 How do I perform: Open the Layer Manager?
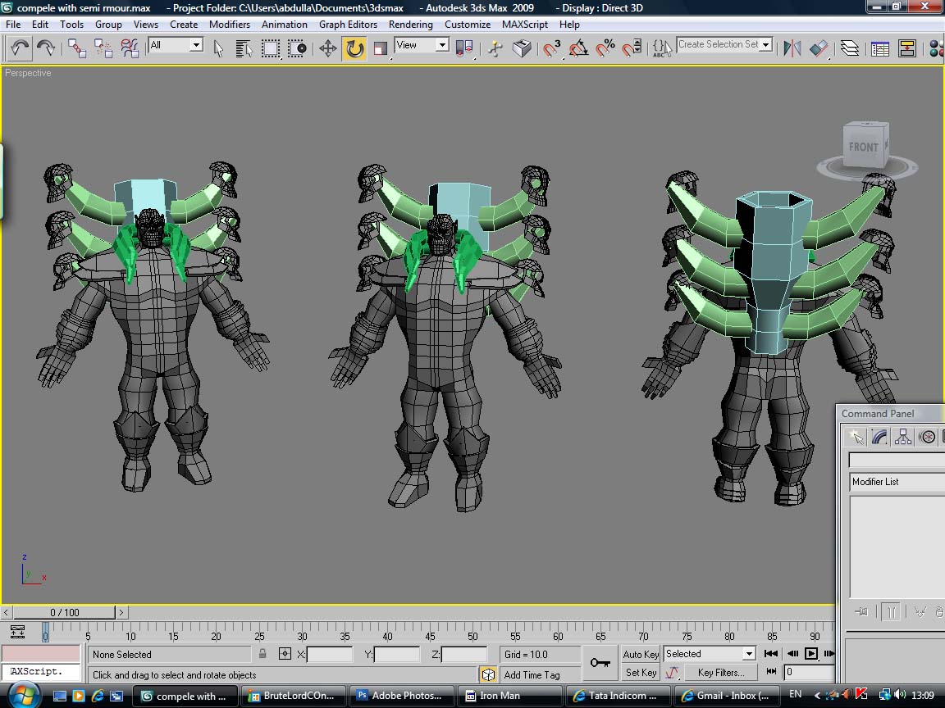[850, 48]
